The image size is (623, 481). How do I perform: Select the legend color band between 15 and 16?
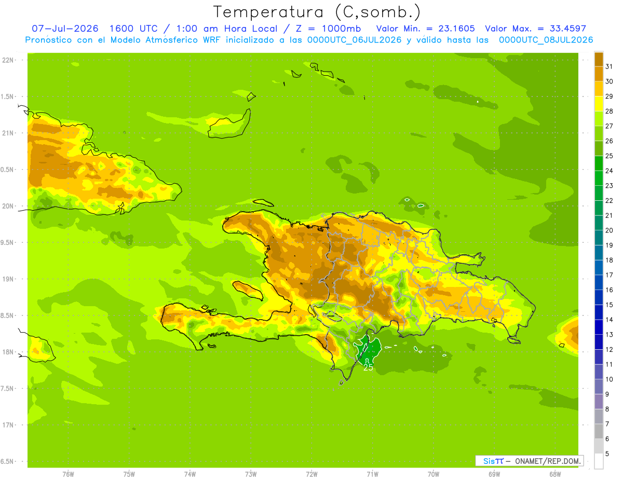599,297
